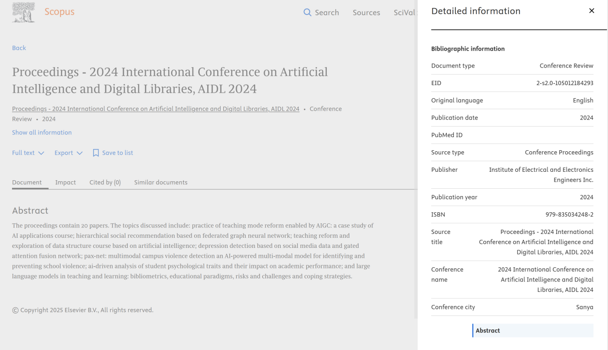Screen dimensions: 608x350
Task: Click the Conference Proceedings source type value
Action: tap(559, 152)
